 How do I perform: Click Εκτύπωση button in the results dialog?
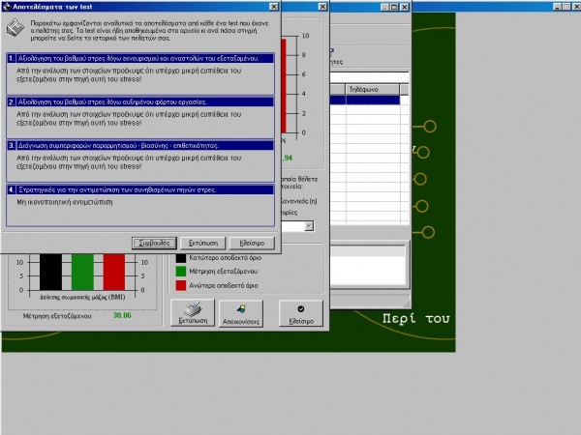click(x=202, y=243)
